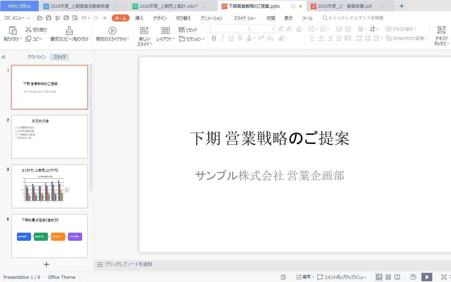Play the slideshow from status bar
Image resolution: width=451 pixels, height=282 pixels.
pos(427,277)
